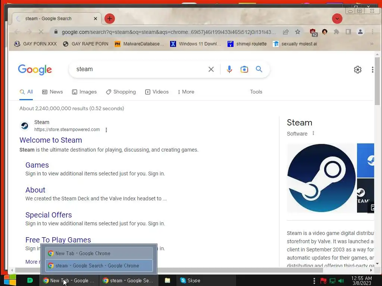Image resolution: width=382 pixels, height=286 pixels.
Task: Focus the Chrome address bar URL
Action: click(169, 32)
